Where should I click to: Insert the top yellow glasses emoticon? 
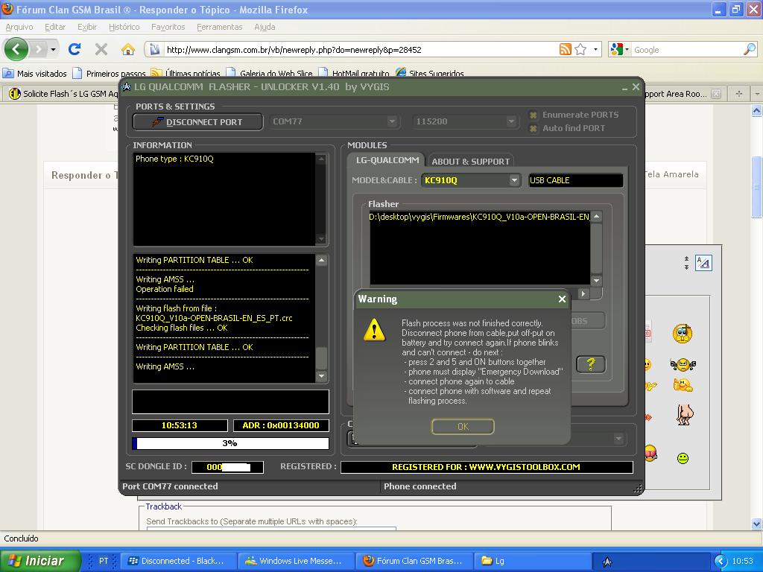coord(683,334)
